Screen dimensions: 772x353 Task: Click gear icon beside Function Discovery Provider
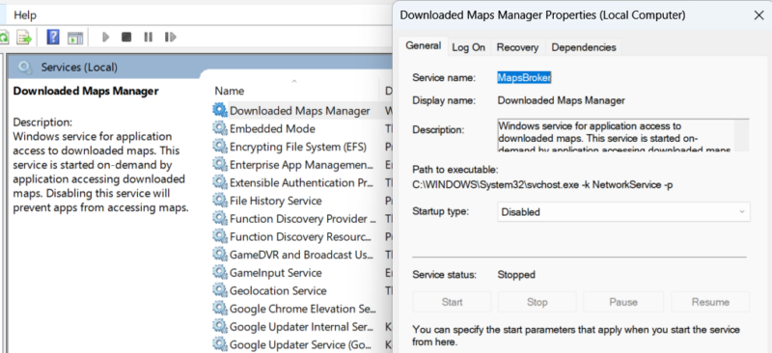tap(220, 219)
